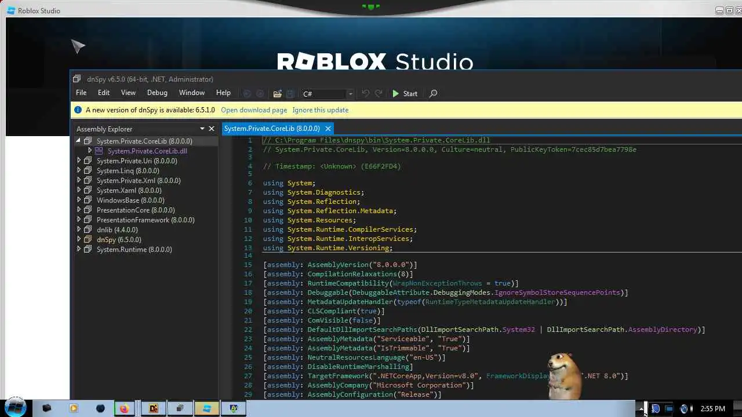Click the WindowsBase assembly icon
Screen dimensions: 742x417
point(88,200)
